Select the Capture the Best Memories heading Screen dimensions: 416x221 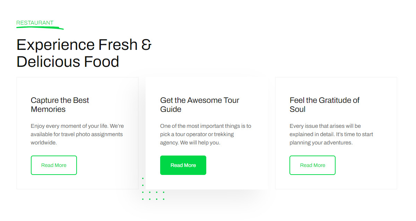[x=60, y=105]
